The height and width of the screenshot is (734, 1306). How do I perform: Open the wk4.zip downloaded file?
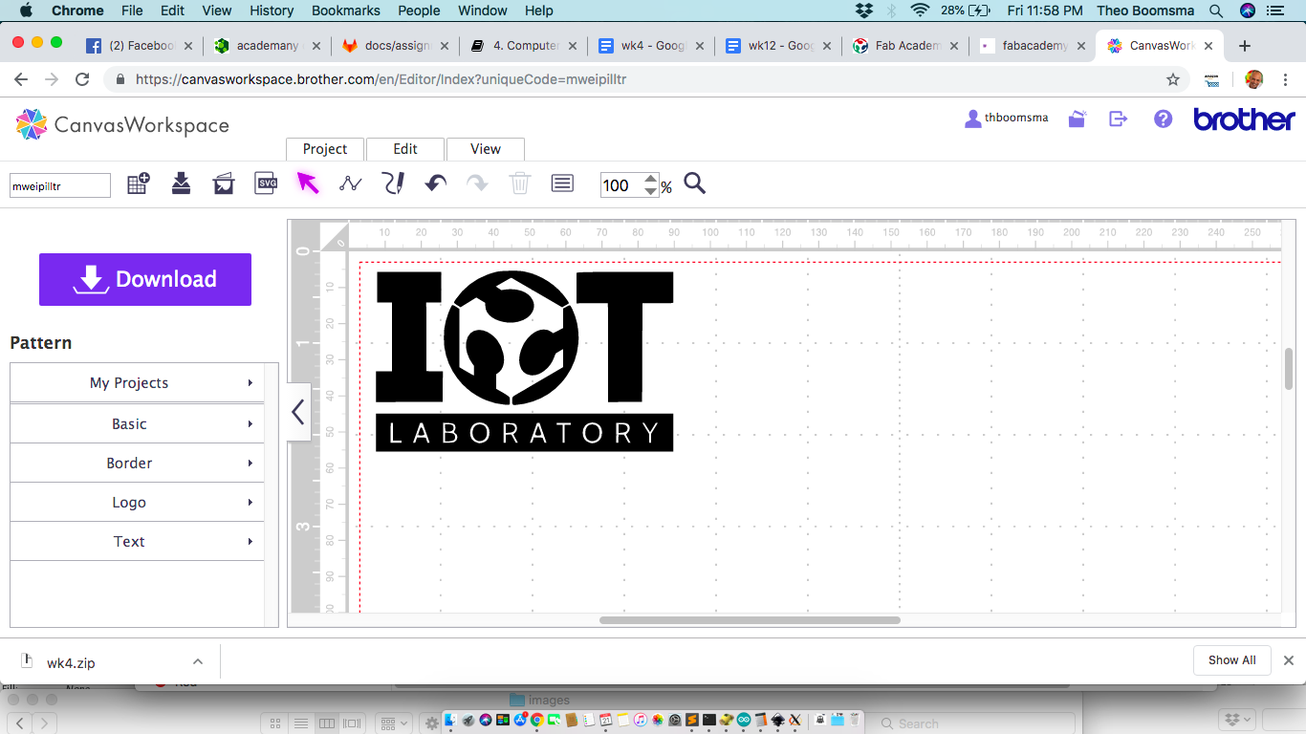click(71, 662)
